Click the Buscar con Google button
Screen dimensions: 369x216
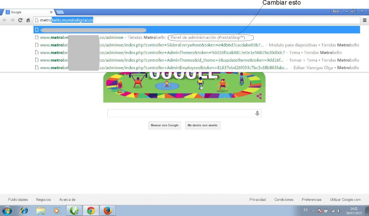tap(164, 125)
